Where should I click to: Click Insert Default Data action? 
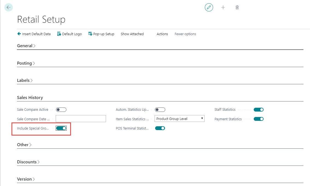coord(34,34)
